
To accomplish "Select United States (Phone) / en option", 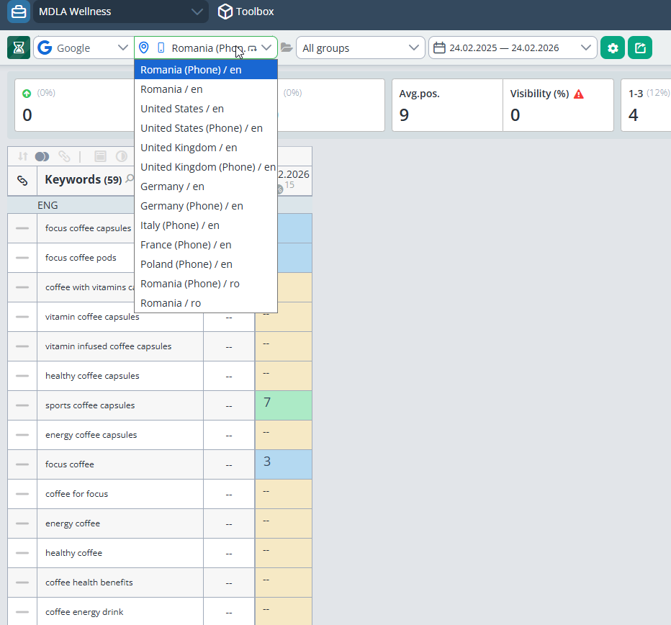I will point(206,128).
